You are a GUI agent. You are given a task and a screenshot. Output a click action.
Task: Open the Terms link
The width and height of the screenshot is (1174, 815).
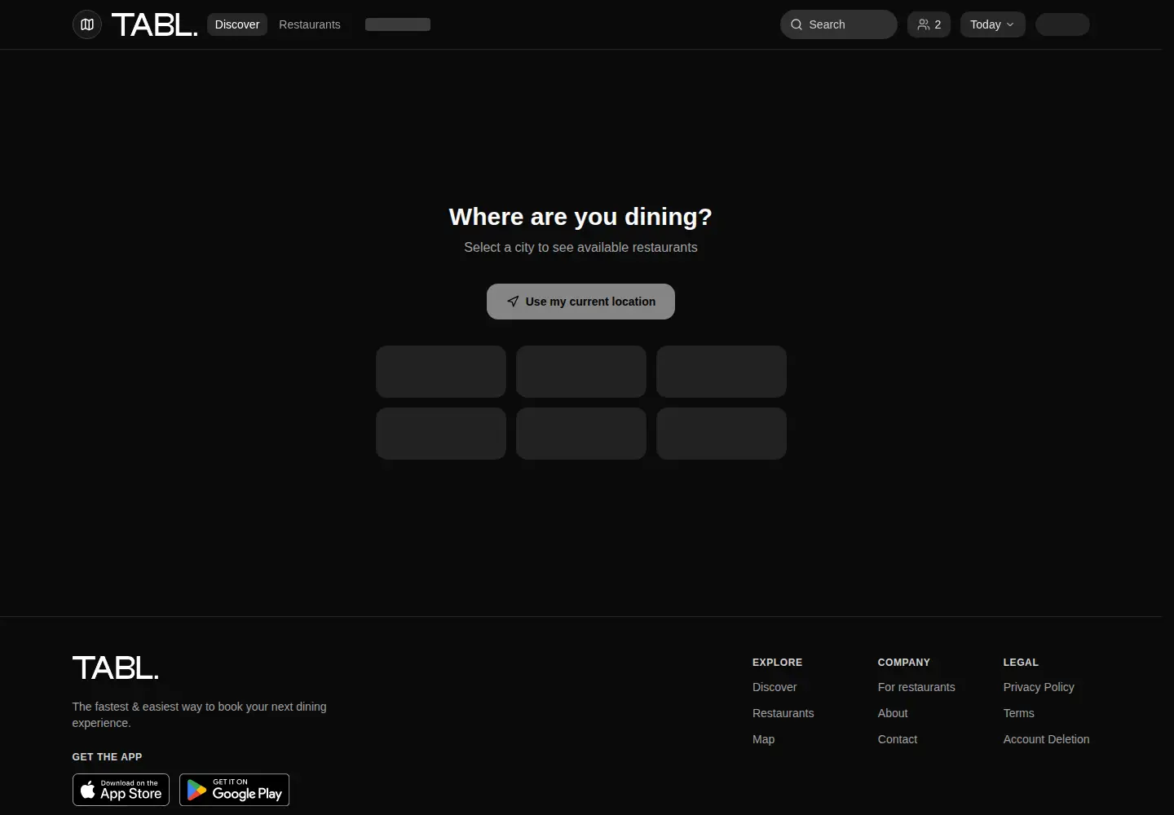(x=1018, y=713)
